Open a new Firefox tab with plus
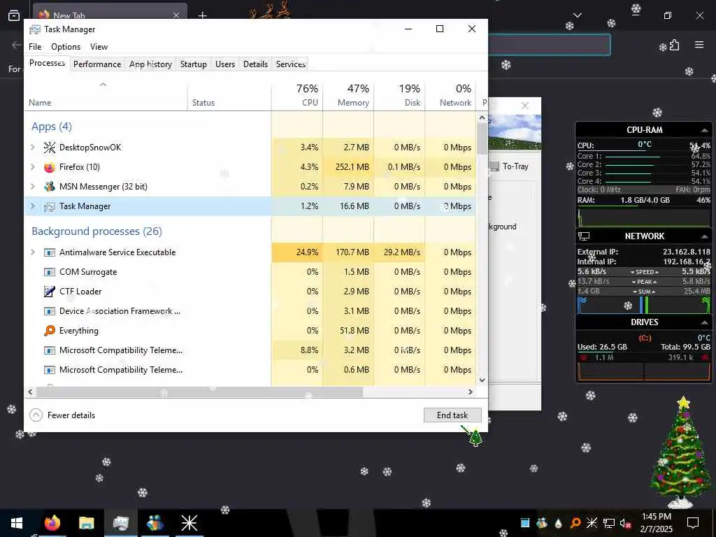716x537 pixels. [202, 15]
